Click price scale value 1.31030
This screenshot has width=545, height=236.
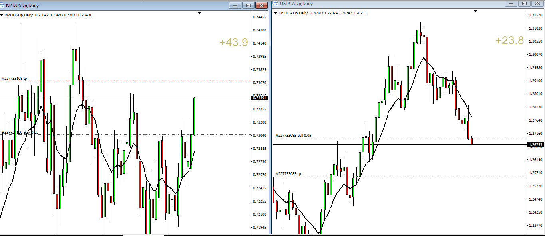tap(536, 28)
